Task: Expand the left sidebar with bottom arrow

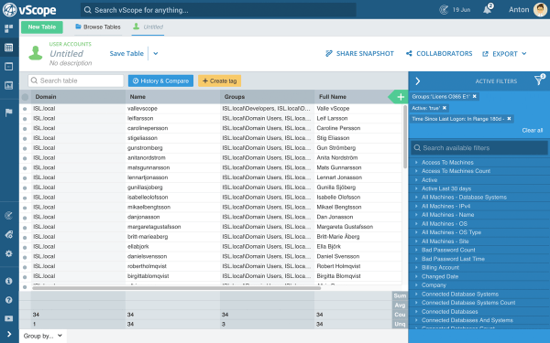Action: (x=9, y=334)
